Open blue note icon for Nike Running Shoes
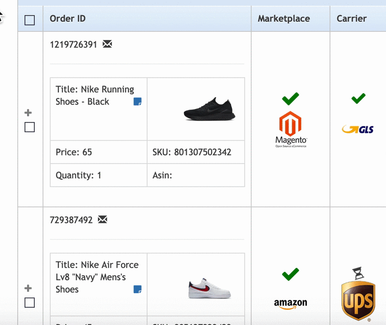The width and height of the screenshot is (386, 325). (x=138, y=101)
